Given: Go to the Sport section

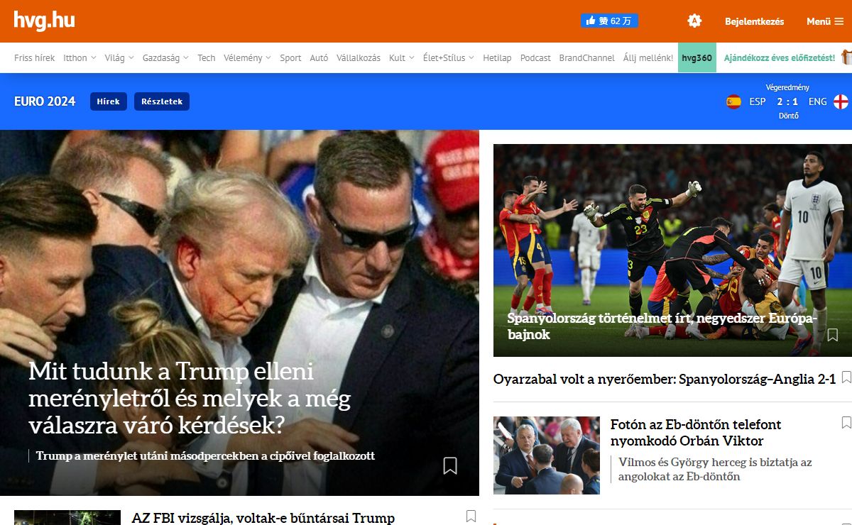Looking at the screenshot, I should (290, 58).
